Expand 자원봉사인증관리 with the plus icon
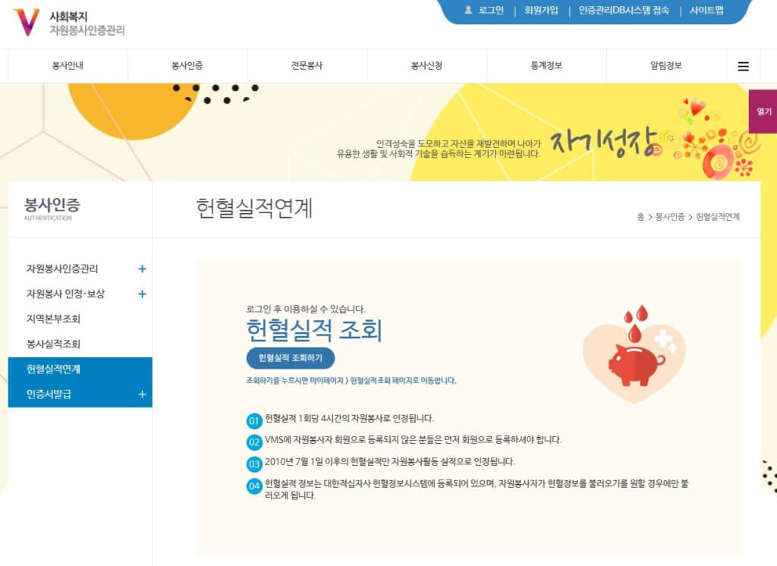 (142, 269)
